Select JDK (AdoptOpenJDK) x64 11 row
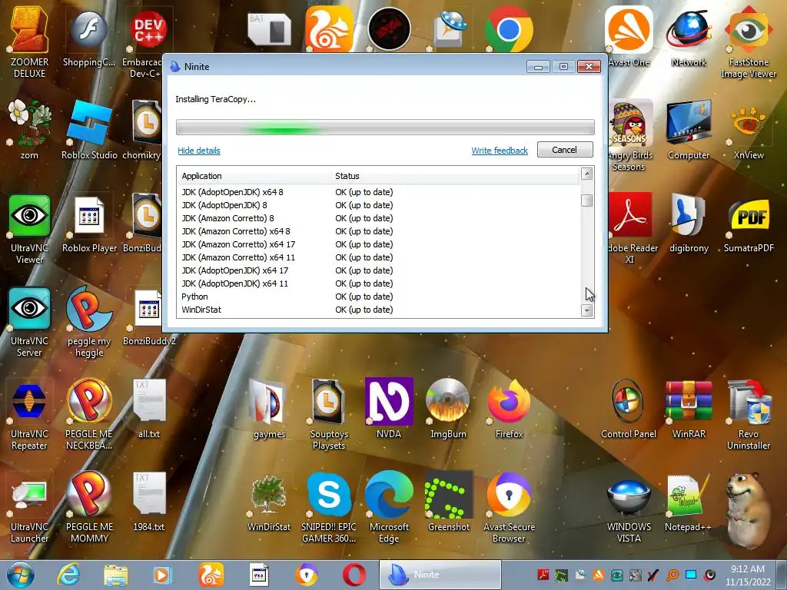This screenshot has height=590, width=787. pos(379,283)
